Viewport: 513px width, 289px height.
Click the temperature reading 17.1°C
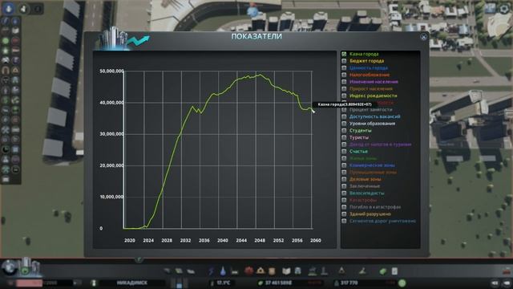224,283
